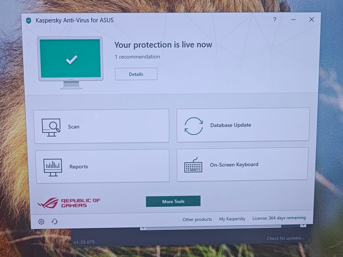Open the Reports bar chart icon
Viewport: 343px width, 257px height.
(x=53, y=167)
